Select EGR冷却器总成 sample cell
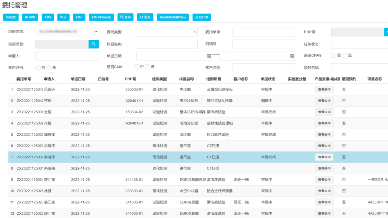This screenshot has height=218, width=388. 193,180
